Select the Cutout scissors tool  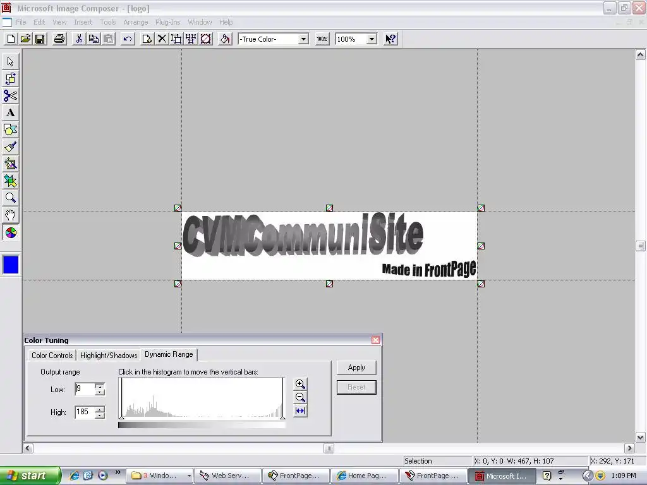click(x=10, y=96)
